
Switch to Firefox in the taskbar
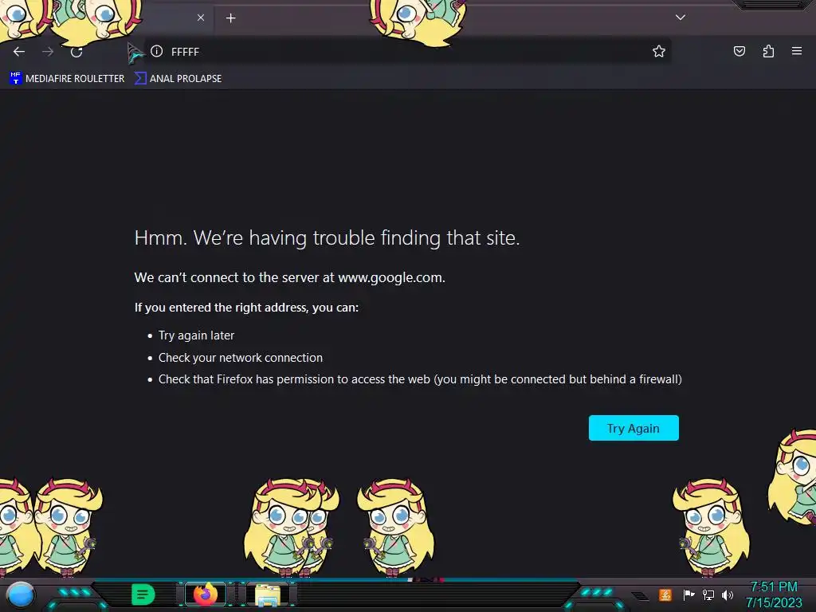pyautogui.click(x=206, y=594)
